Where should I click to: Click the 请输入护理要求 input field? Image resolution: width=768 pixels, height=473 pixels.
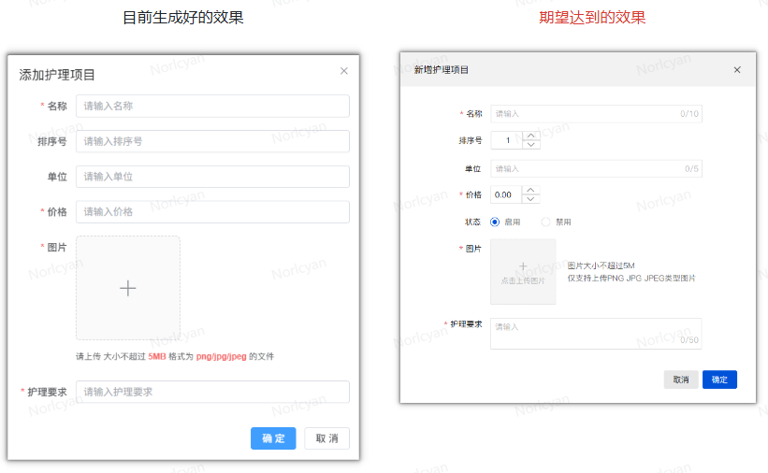[212, 393]
